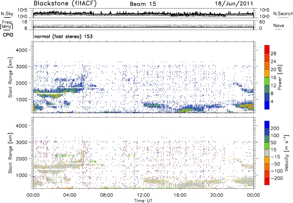Click the "4" Power colorbar value
The height and width of the screenshot is (203, 293).
[x=272, y=101]
